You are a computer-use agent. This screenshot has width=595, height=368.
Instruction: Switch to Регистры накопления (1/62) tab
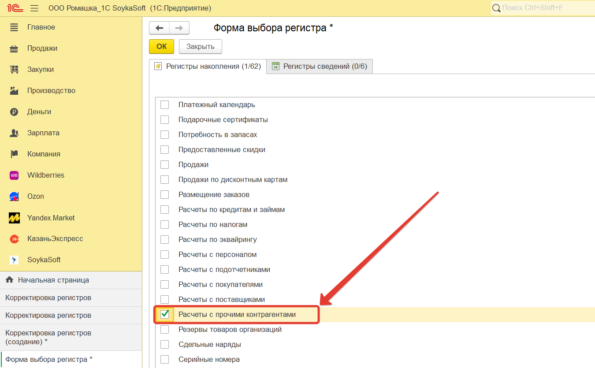tap(208, 67)
